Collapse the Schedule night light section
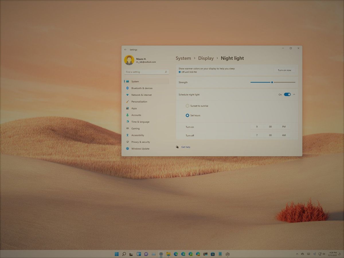 click(x=294, y=94)
